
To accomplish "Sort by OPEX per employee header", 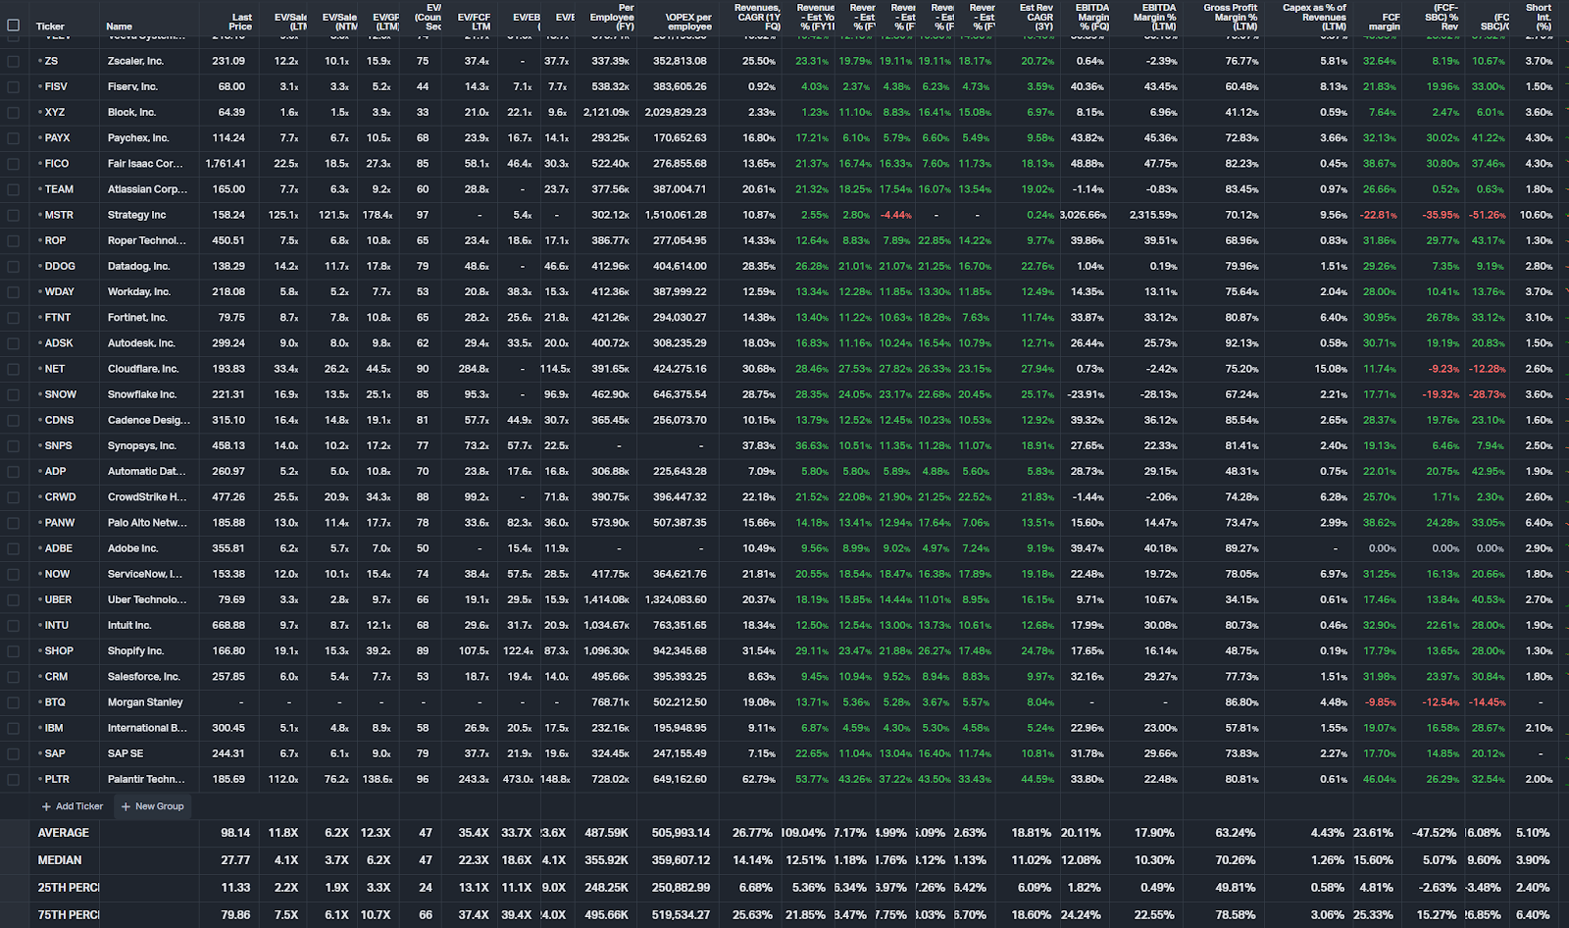I will (689, 22).
